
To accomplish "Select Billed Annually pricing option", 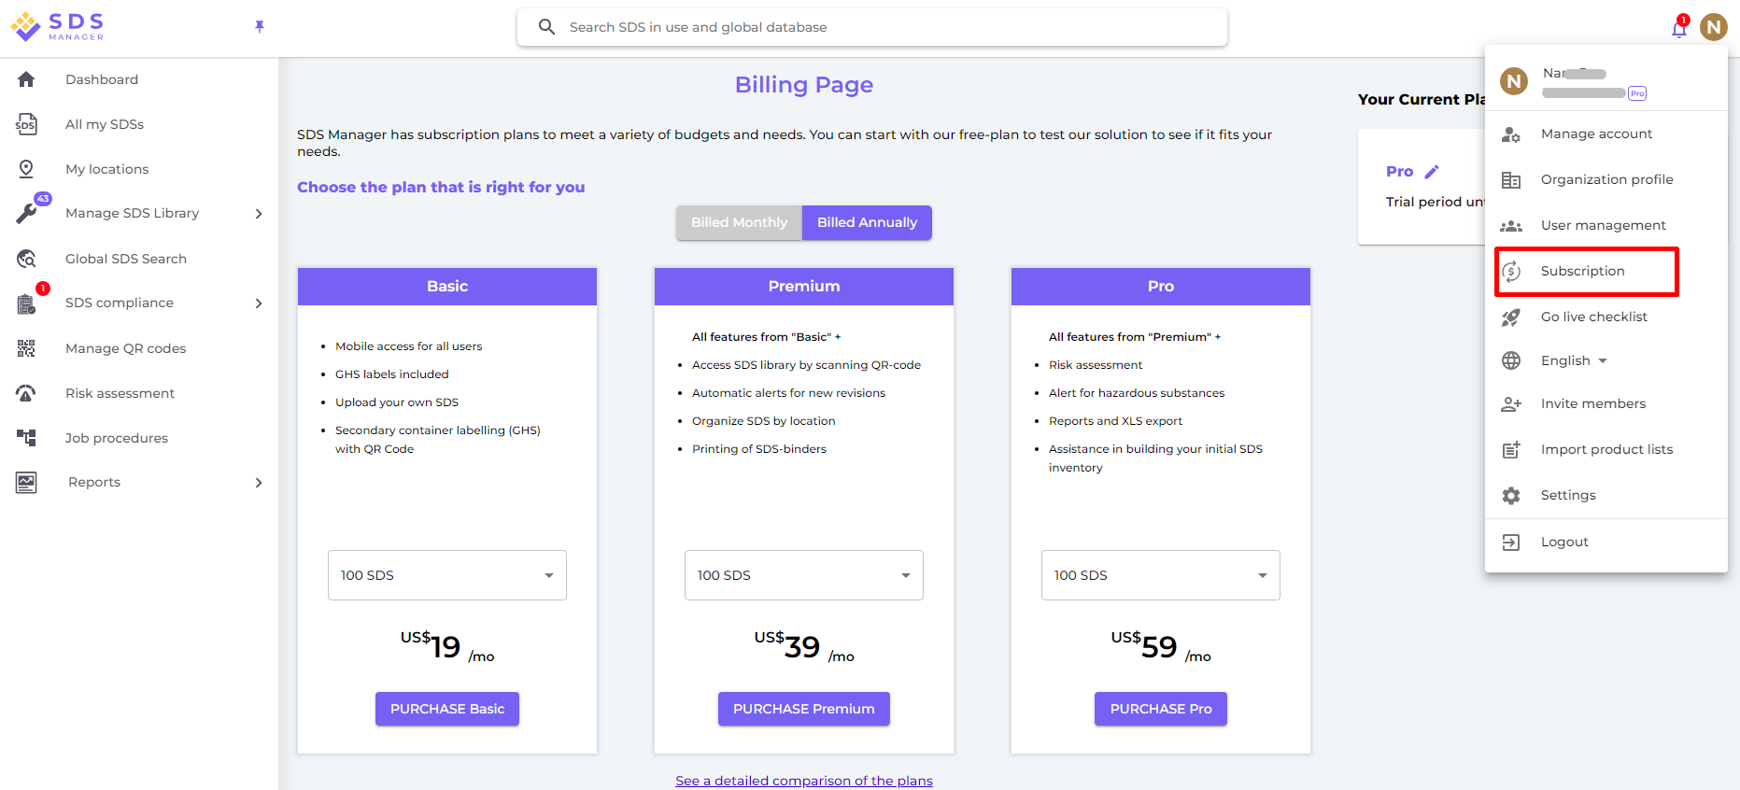I will [x=867, y=222].
